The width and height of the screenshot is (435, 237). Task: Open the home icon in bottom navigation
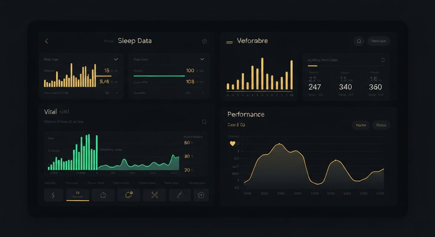pos(103,195)
